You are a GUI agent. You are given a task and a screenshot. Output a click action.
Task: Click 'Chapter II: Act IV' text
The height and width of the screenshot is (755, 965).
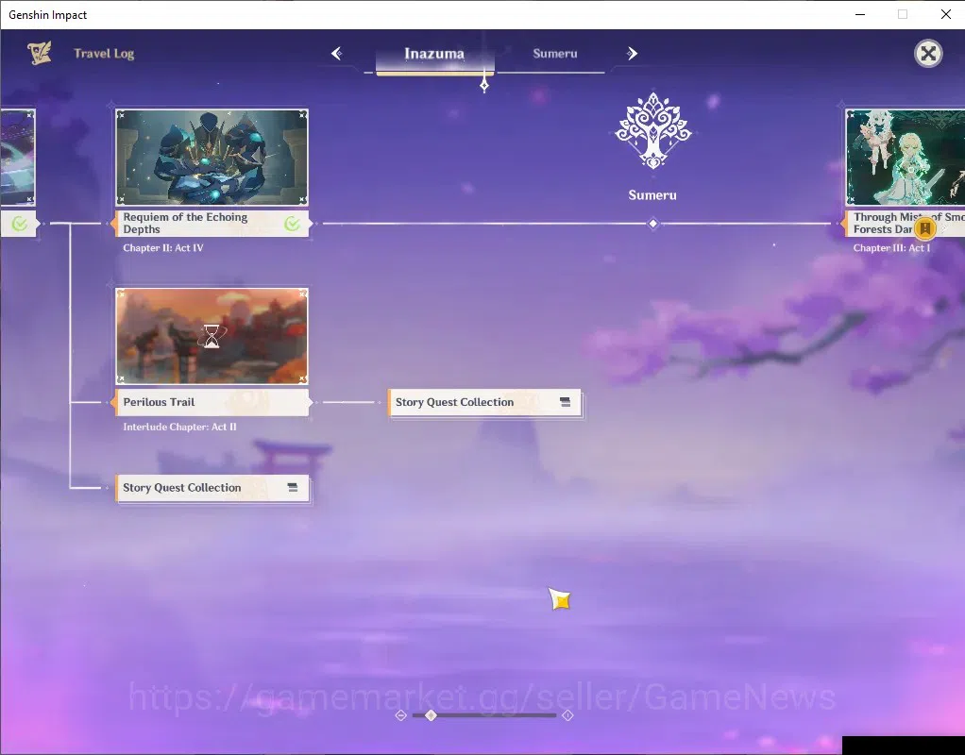(163, 248)
